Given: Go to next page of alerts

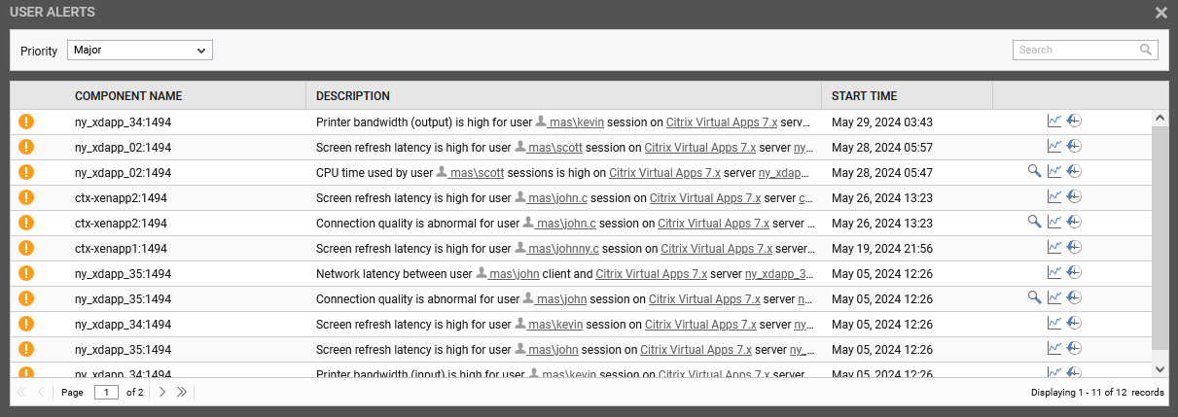Looking at the screenshot, I should 162,392.
